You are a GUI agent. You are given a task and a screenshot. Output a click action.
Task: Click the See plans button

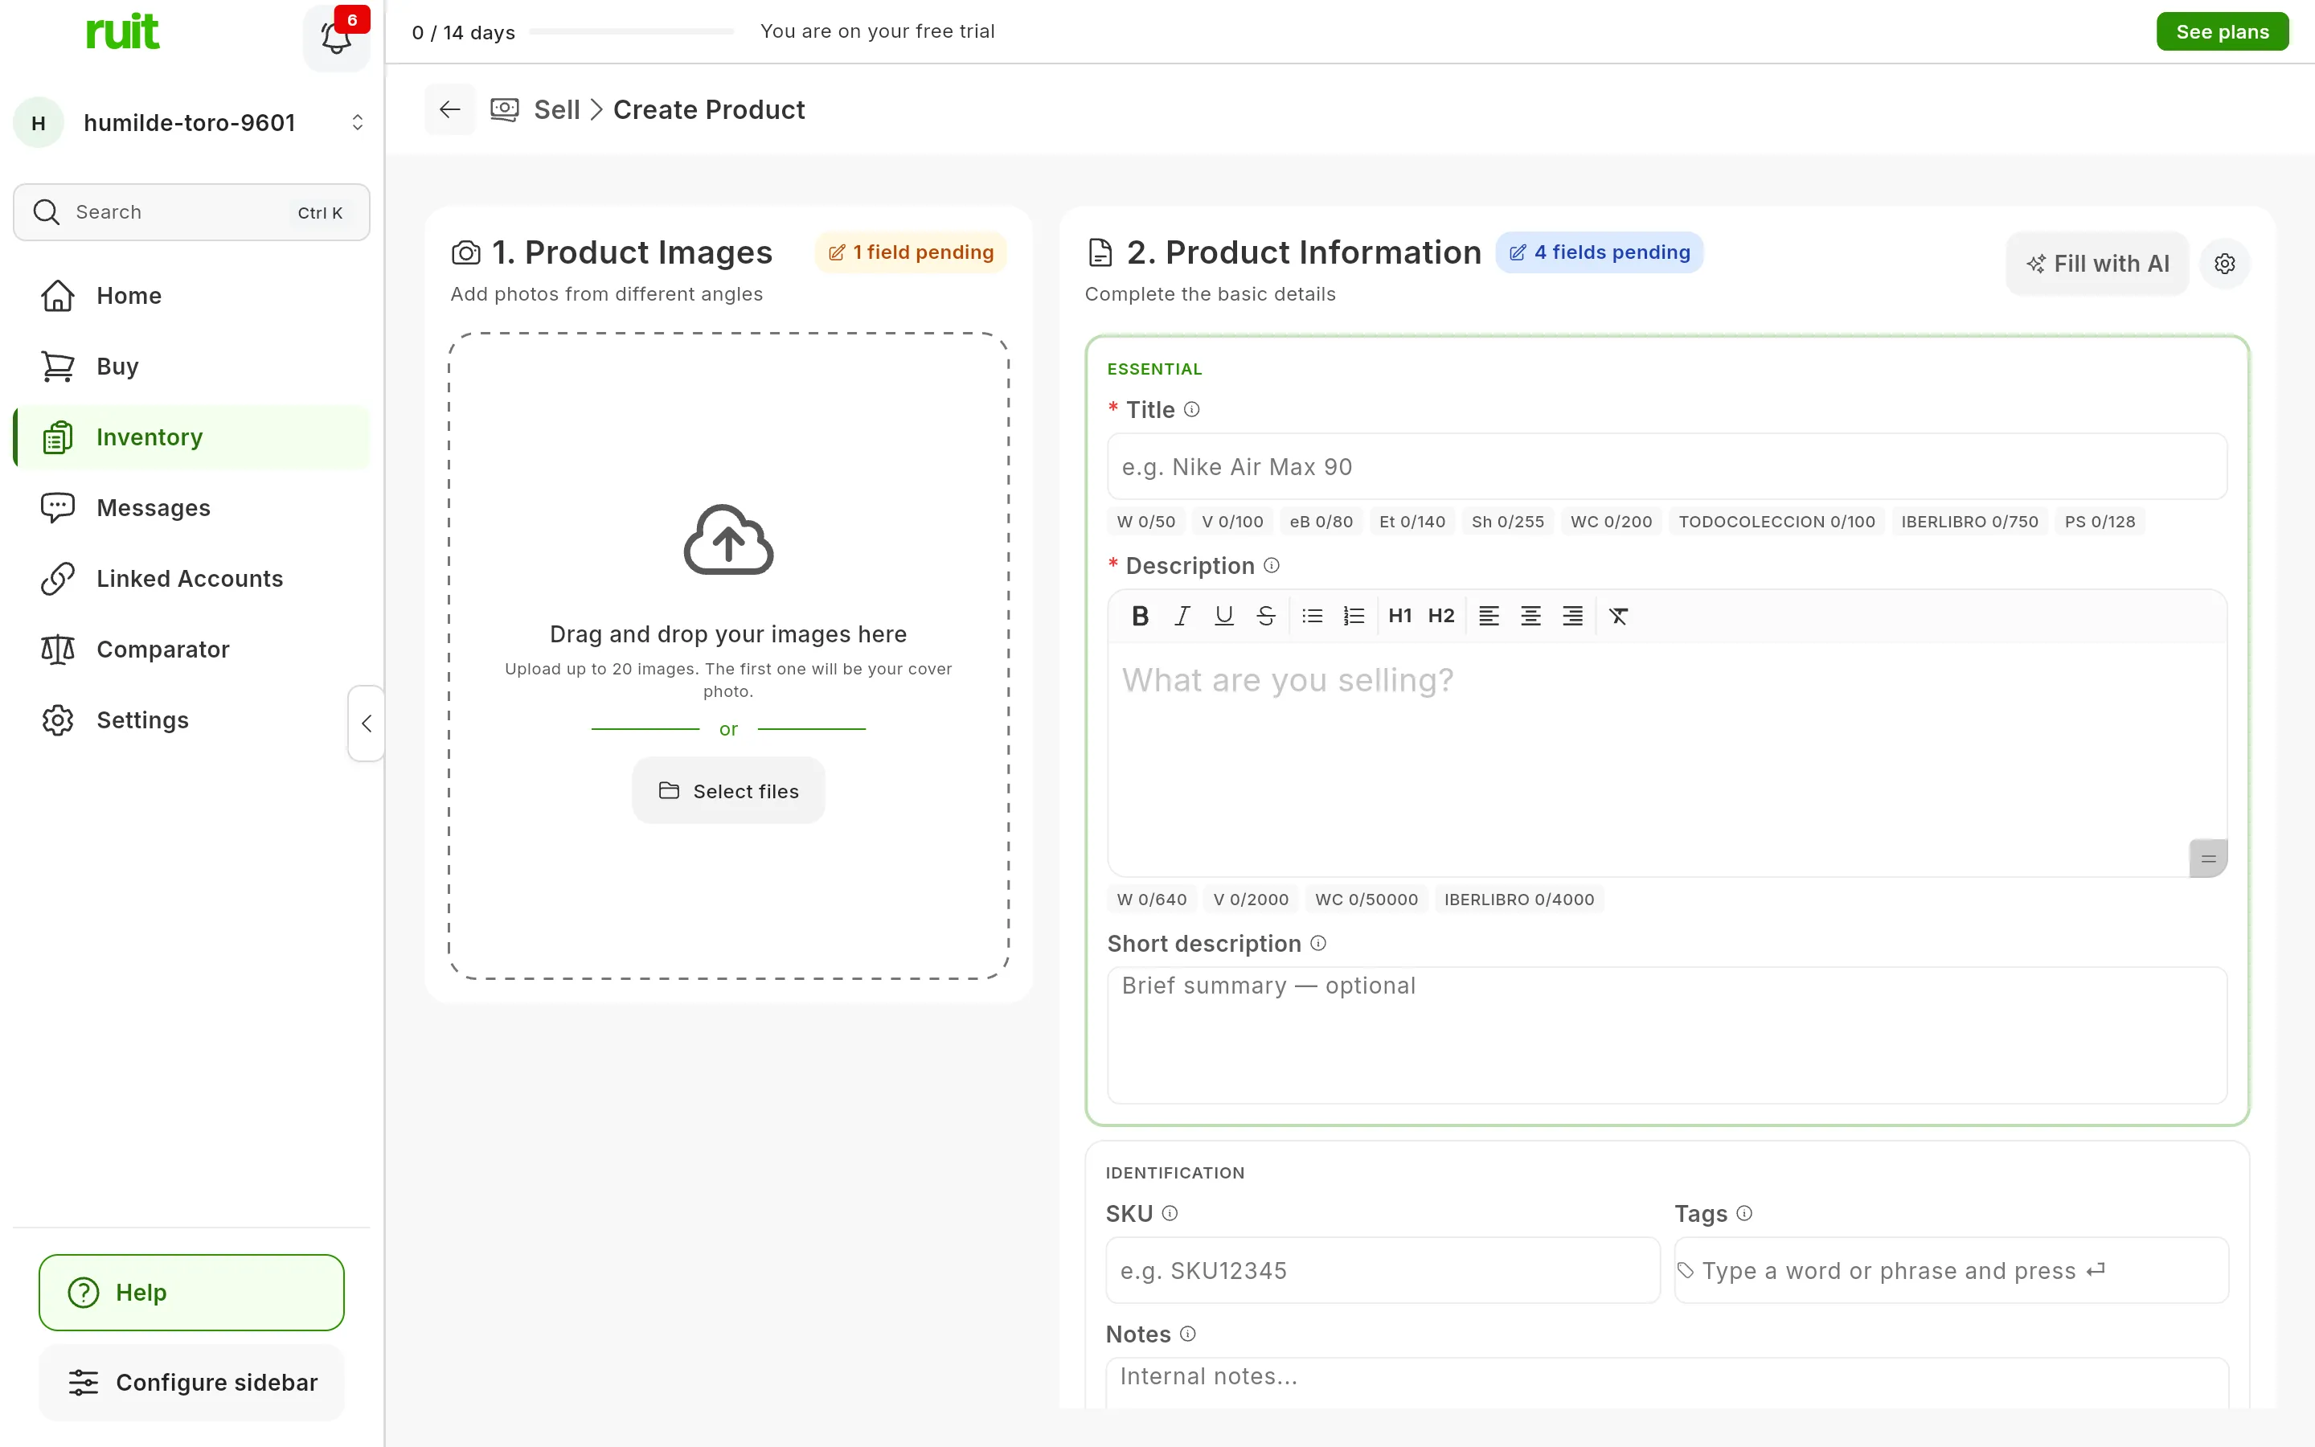tap(2223, 31)
